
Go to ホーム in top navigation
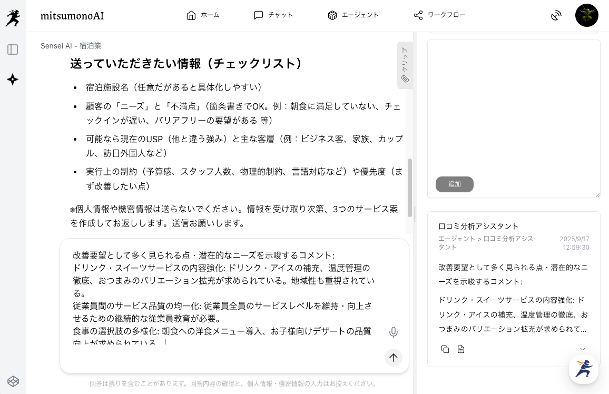tap(202, 15)
